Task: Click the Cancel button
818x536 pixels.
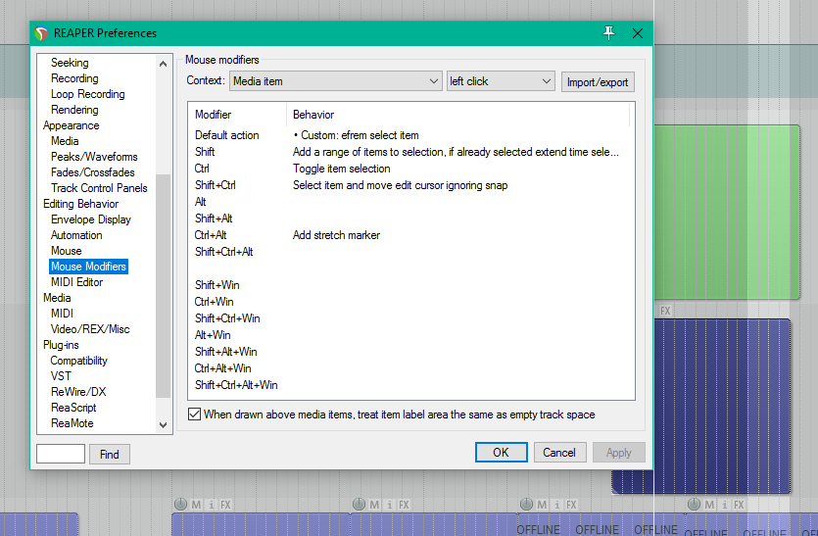Action: click(559, 453)
